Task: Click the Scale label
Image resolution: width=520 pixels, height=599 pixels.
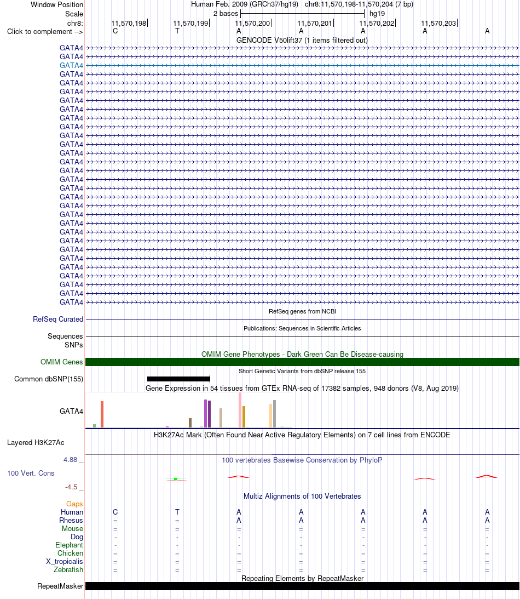Action: click(x=74, y=14)
